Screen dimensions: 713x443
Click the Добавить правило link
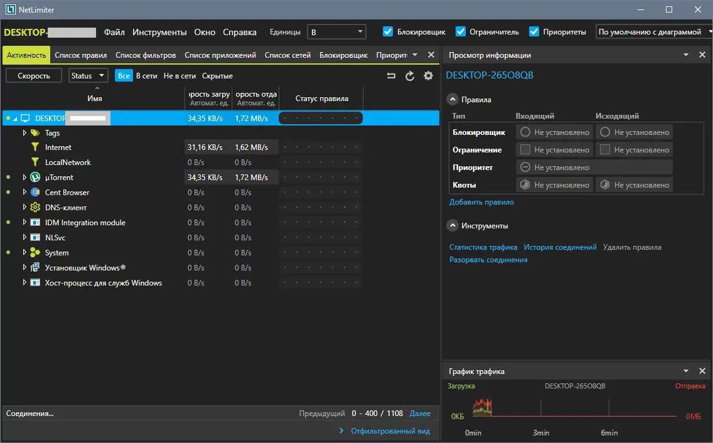pos(481,202)
